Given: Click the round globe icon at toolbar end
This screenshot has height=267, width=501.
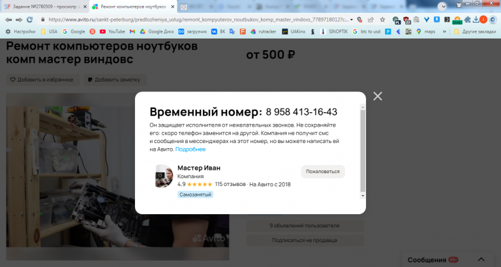Looking at the screenshot, I should (493, 20).
